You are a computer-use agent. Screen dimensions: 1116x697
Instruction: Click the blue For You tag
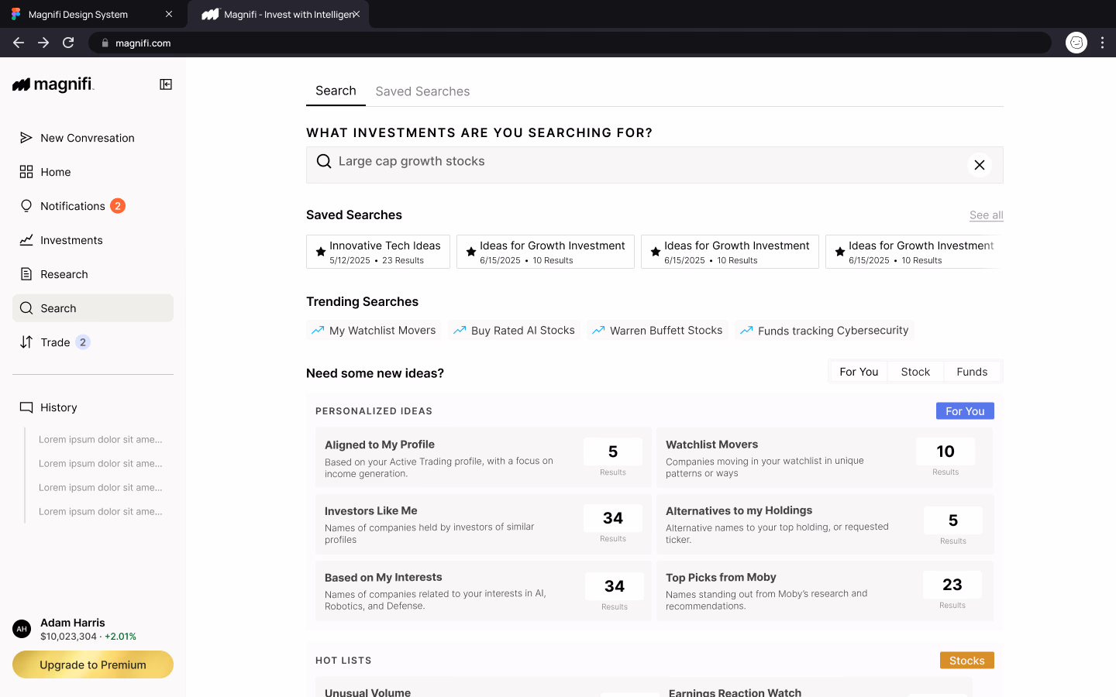point(965,411)
